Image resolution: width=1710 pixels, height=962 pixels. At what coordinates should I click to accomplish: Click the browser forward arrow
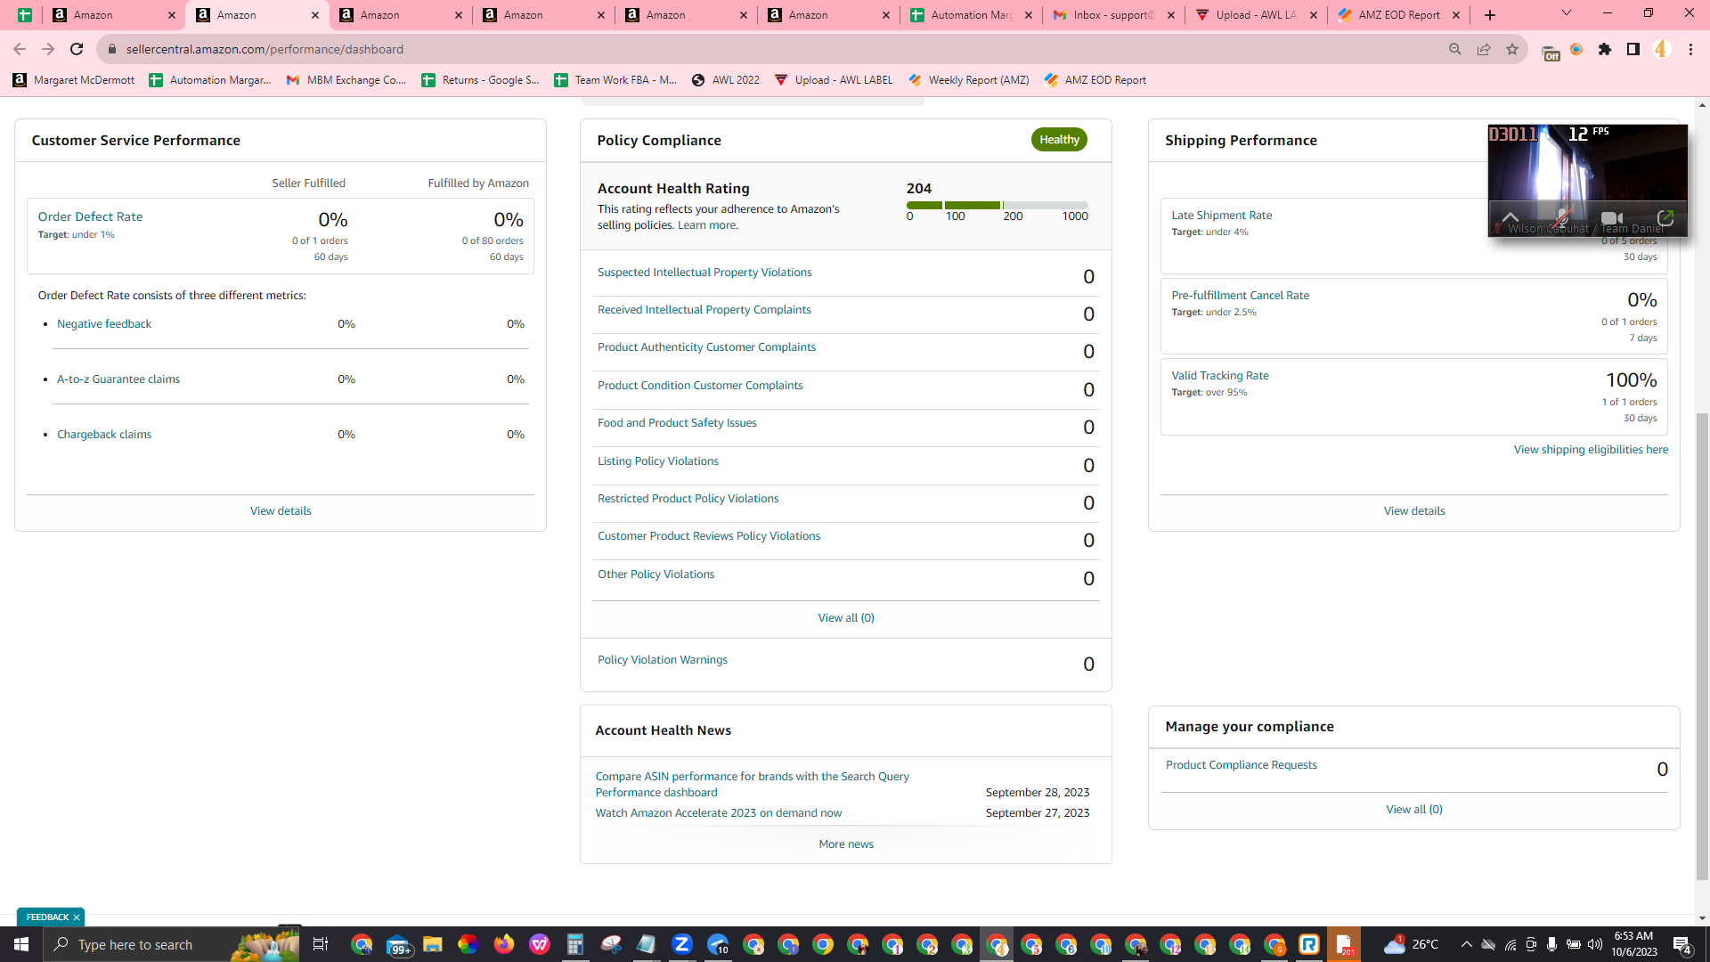click(48, 49)
